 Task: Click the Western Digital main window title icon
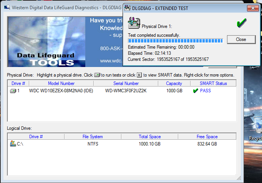click(7, 7)
